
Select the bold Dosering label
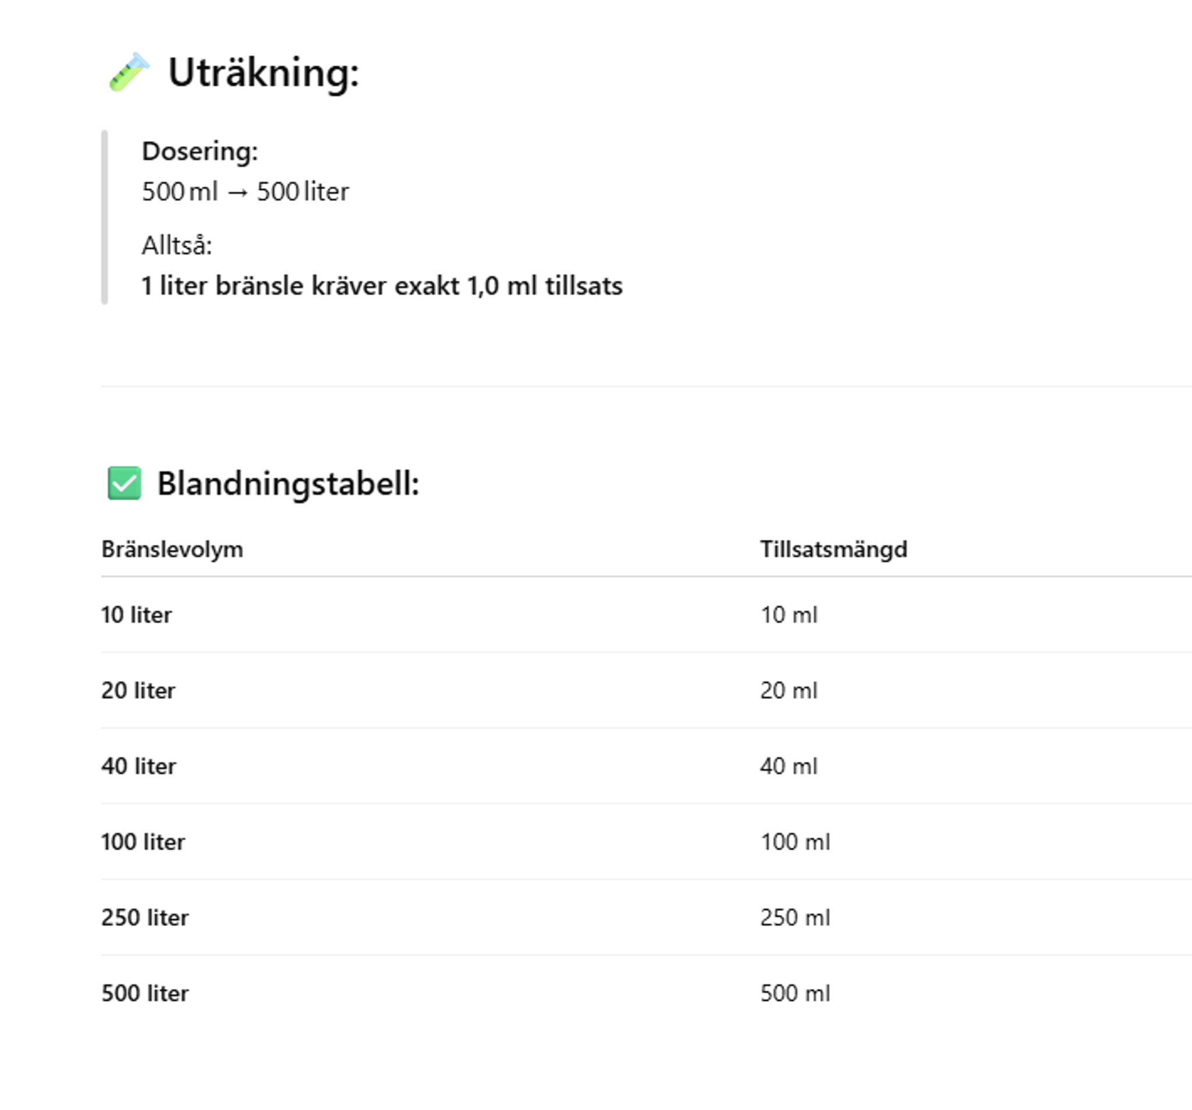pyautogui.click(x=200, y=151)
